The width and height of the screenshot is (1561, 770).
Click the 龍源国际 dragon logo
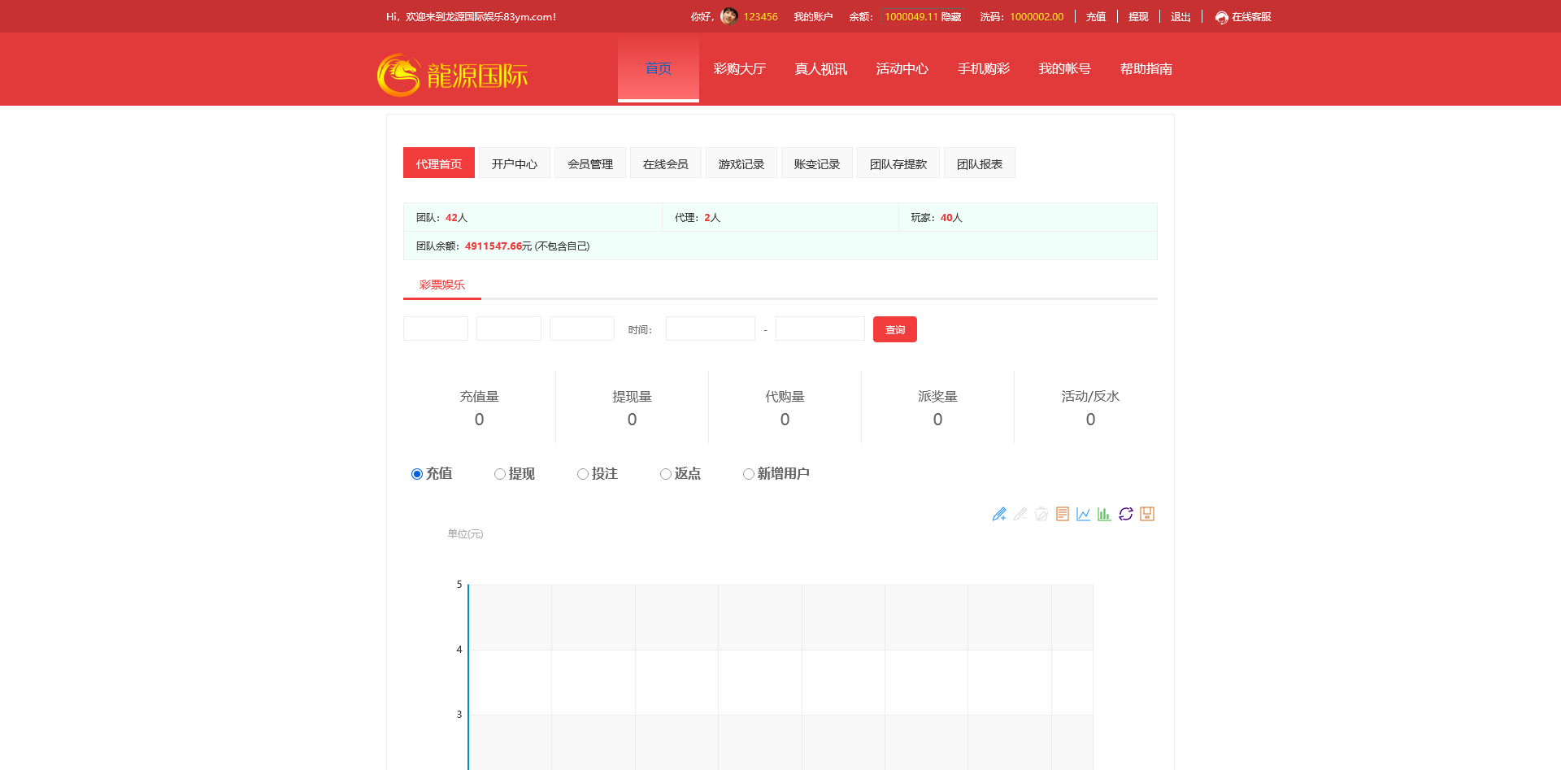click(452, 76)
